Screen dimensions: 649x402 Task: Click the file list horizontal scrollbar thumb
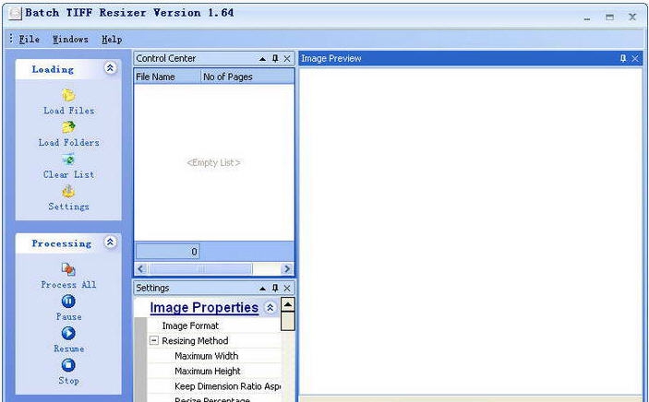coord(200,269)
